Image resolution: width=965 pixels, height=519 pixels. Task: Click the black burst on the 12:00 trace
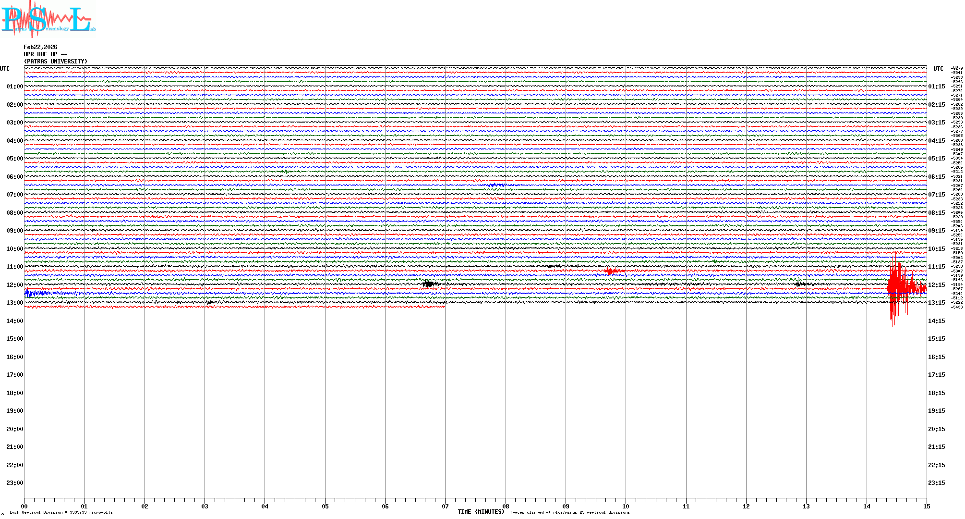(x=430, y=284)
